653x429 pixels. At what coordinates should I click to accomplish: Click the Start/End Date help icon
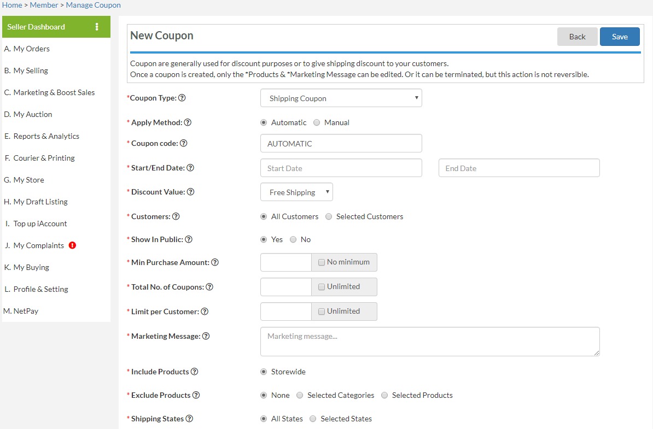[190, 168]
